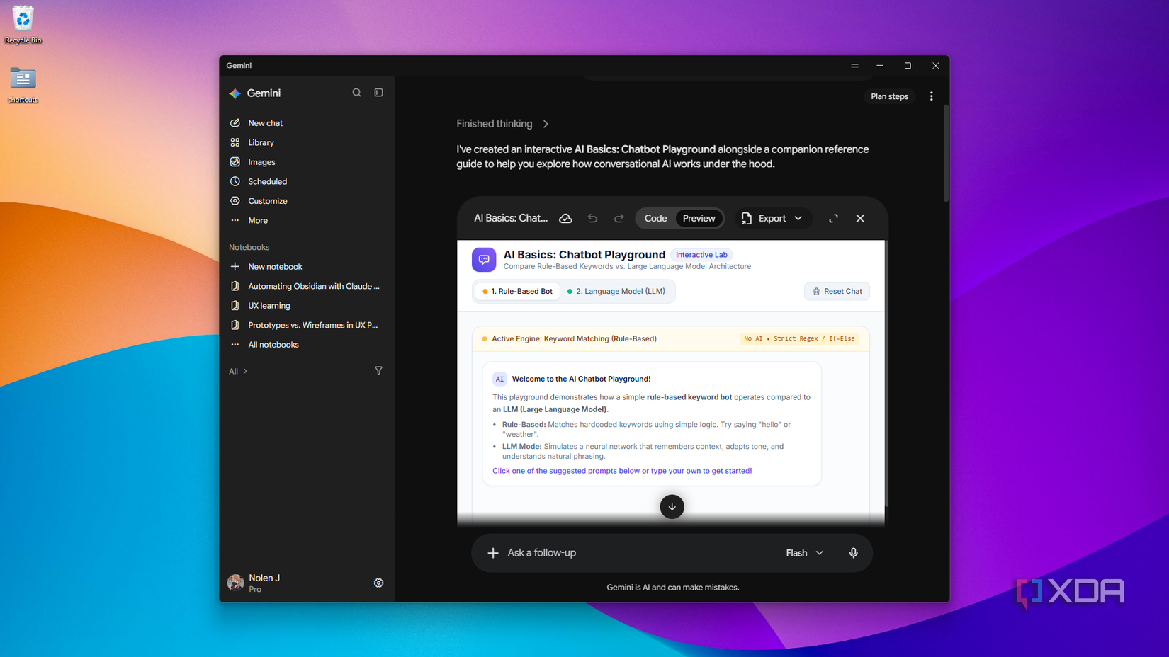This screenshot has width=1169, height=657.
Task: Click the purple chatbot playground icon
Action: coord(484,260)
